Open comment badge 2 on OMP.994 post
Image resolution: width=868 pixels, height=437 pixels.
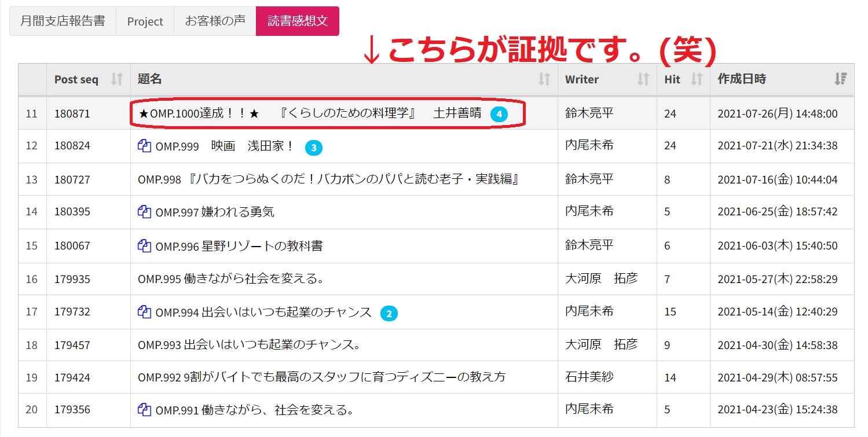pos(389,314)
